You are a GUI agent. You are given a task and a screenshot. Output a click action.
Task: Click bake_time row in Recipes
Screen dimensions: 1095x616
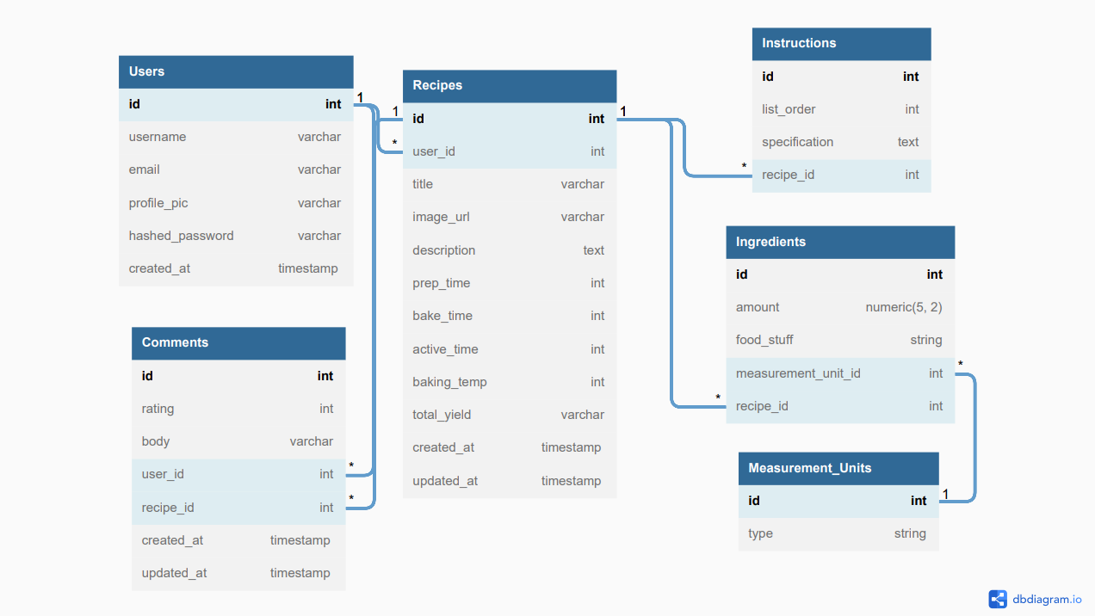coord(510,316)
